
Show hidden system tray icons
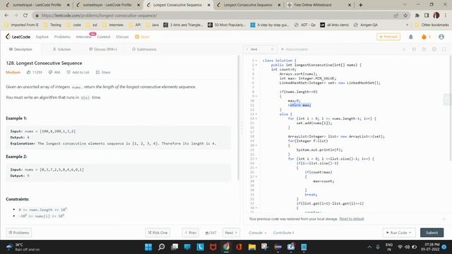point(369,247)
